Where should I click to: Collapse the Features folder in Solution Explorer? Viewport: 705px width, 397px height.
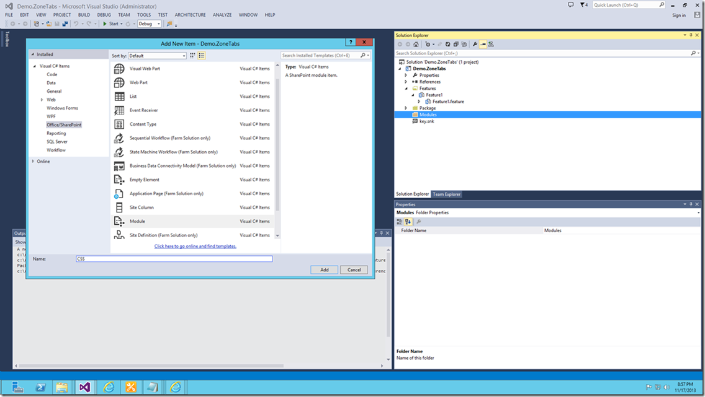click(x=406, y=89)
